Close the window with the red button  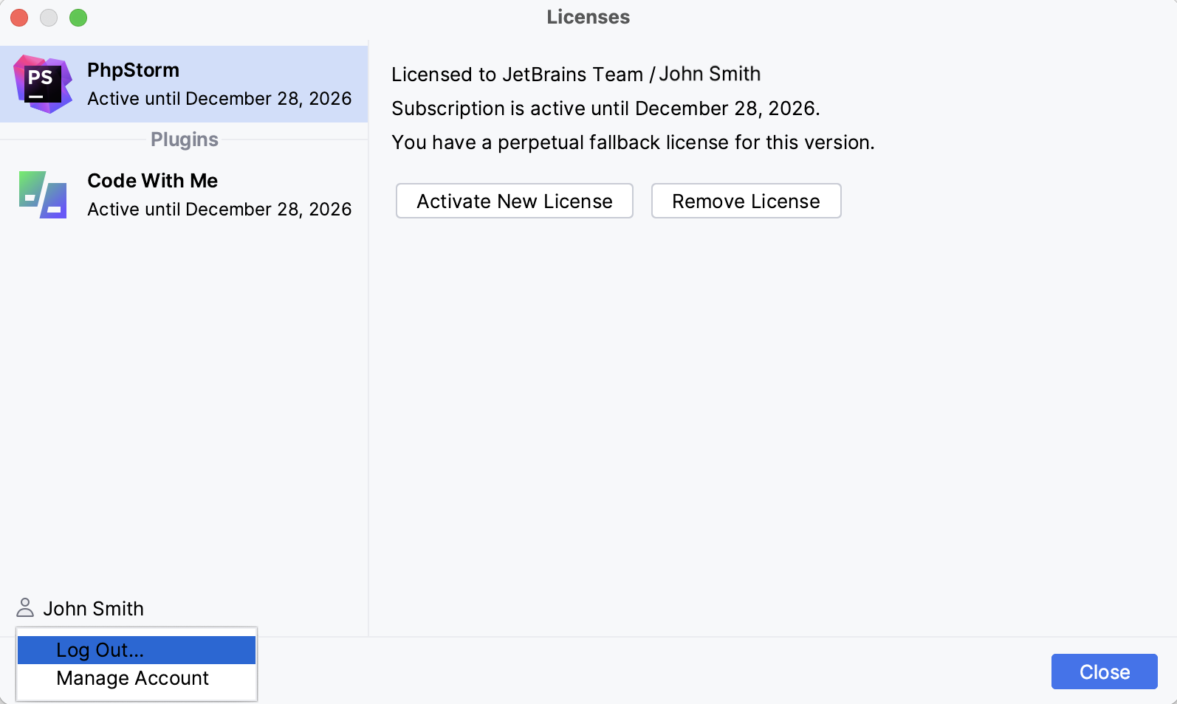point(19,18)
